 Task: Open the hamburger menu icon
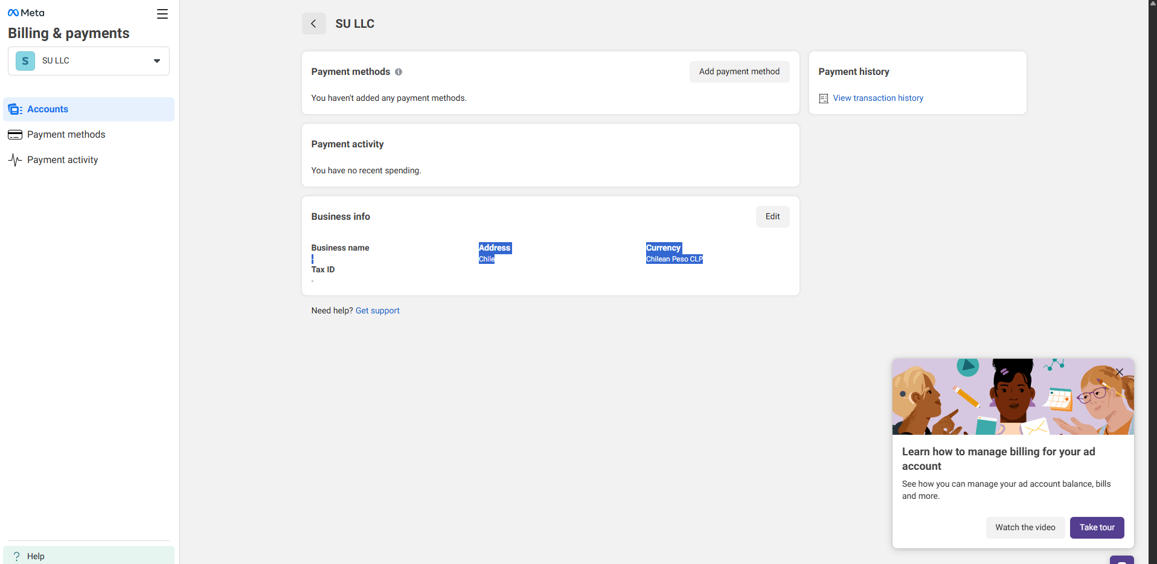[162, 14]
